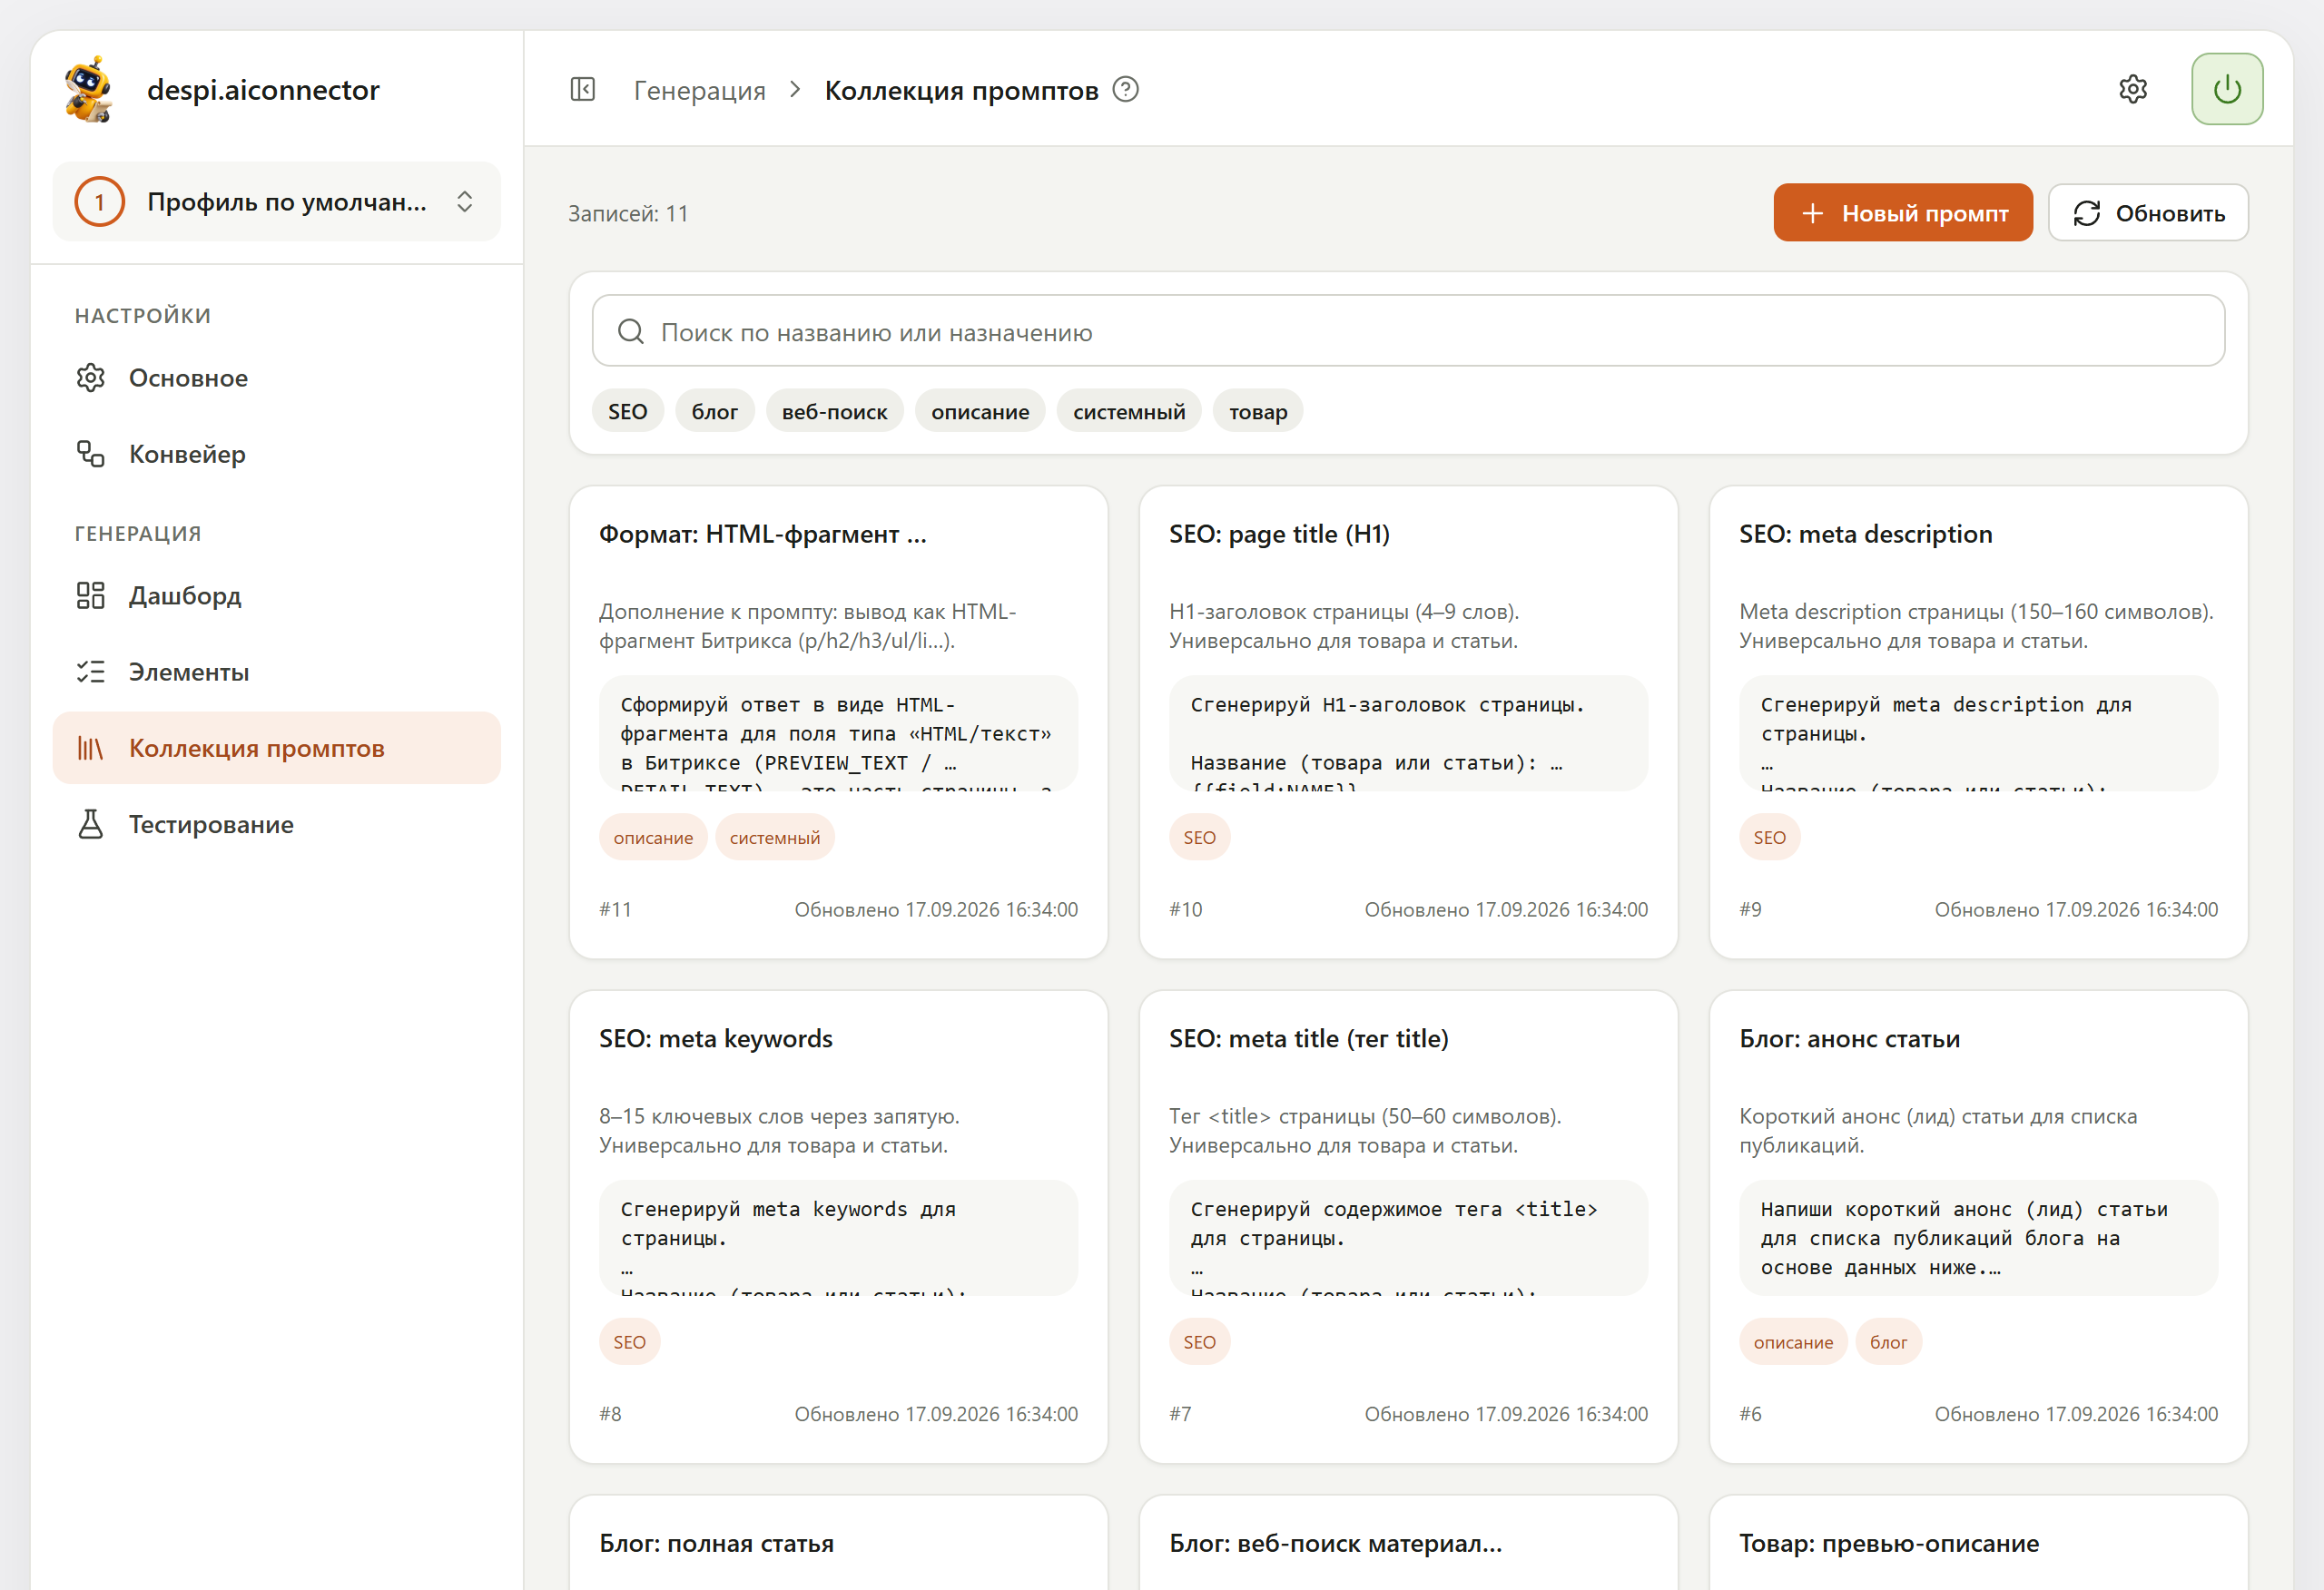Click системный tag on HTML-фрагмент card
Viewport: 2324px width, 1590px height.
pyautogui.click(x=775, y=838)
